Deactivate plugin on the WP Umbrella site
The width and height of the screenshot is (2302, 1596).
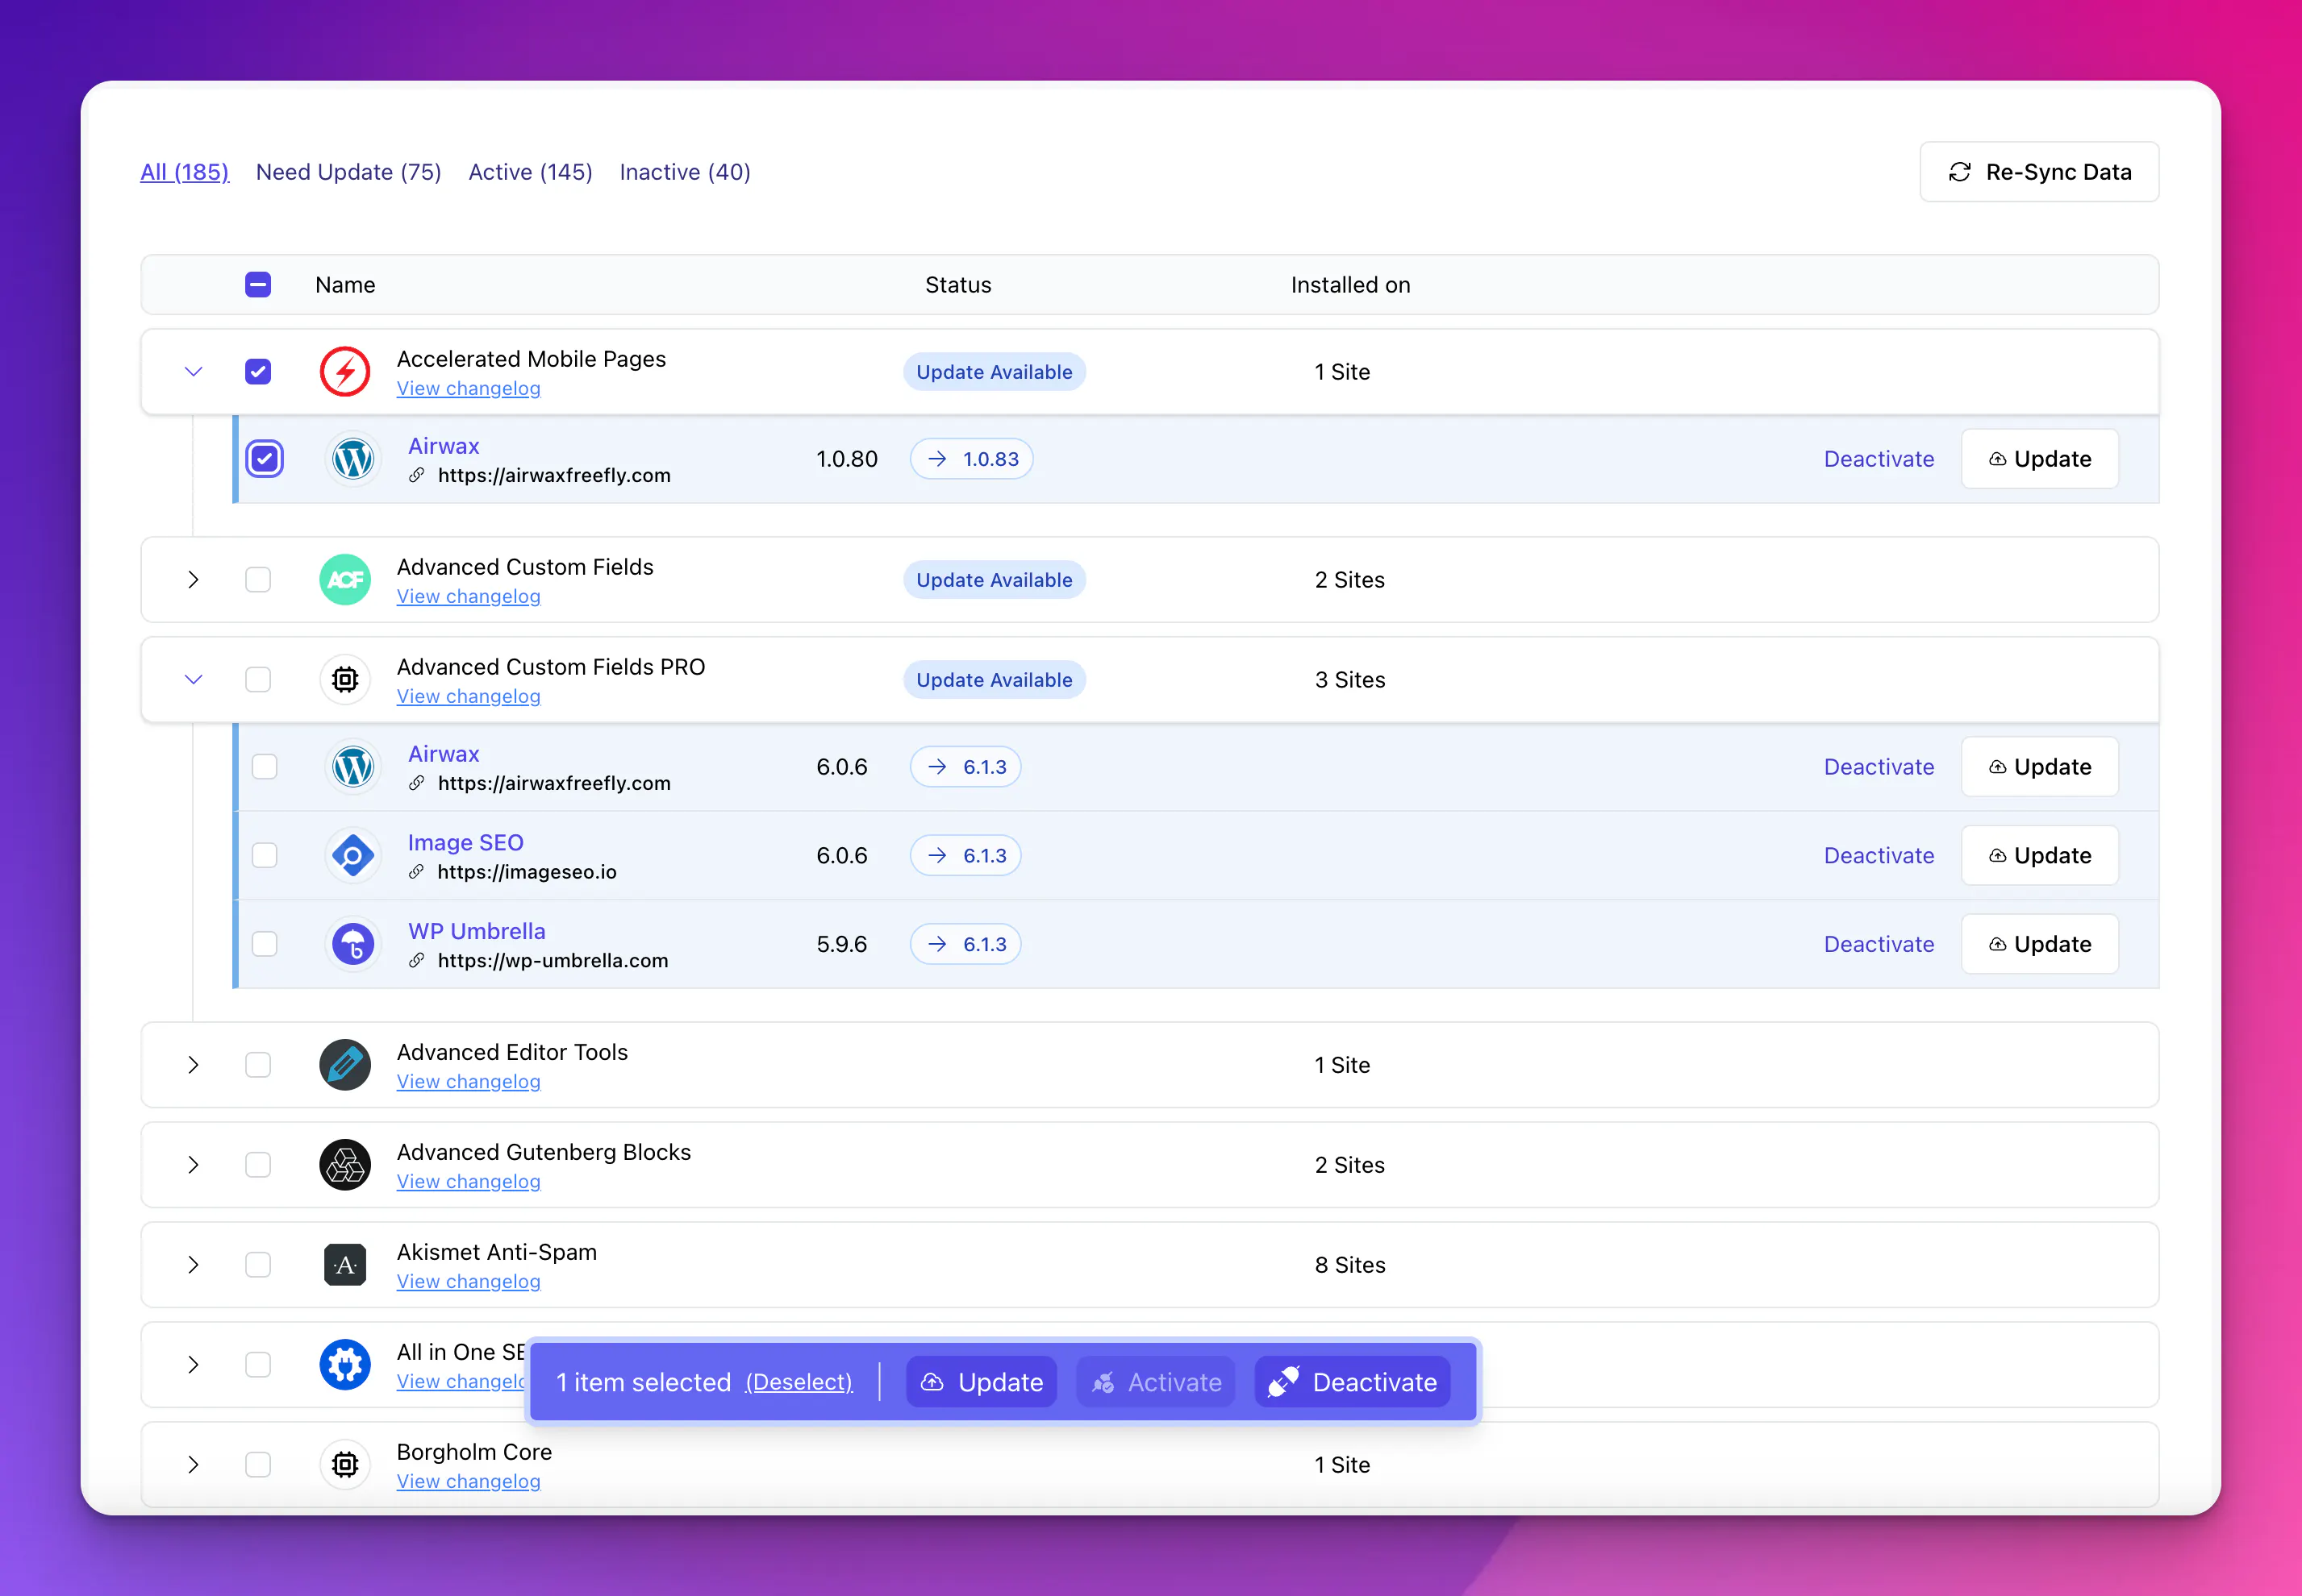pos(1879,944)
